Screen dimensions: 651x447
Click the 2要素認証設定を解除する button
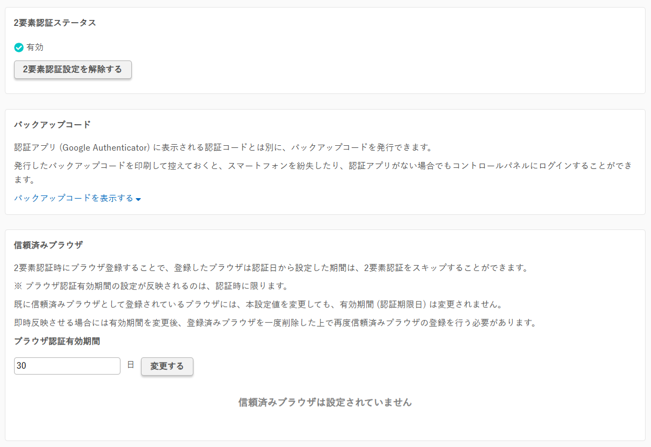pos(73,70)
